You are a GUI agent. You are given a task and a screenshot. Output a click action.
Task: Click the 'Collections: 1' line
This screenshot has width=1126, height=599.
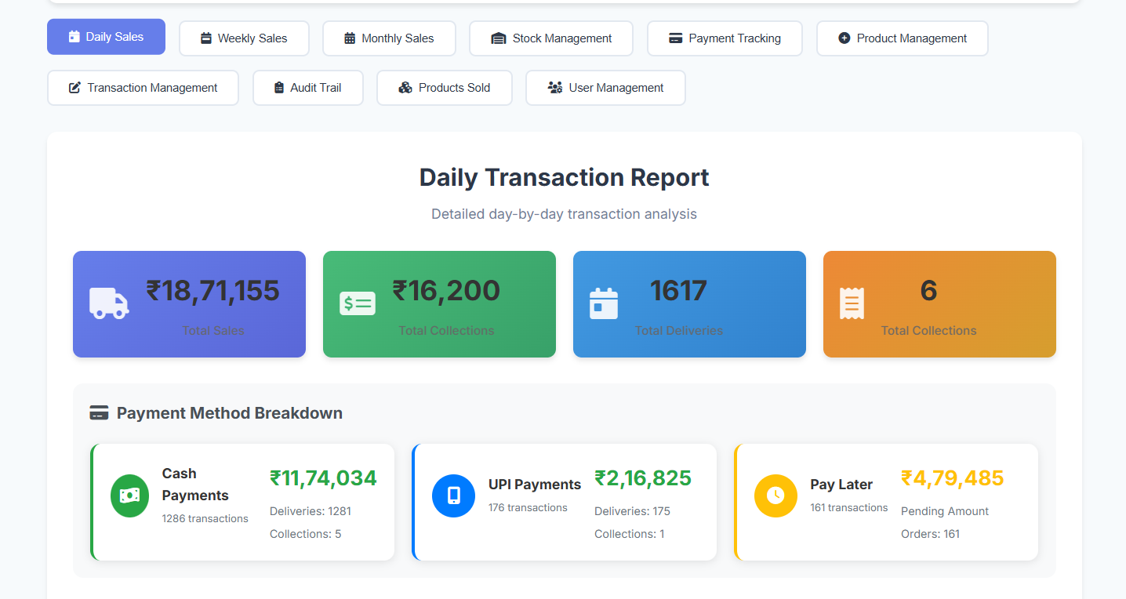630,534
